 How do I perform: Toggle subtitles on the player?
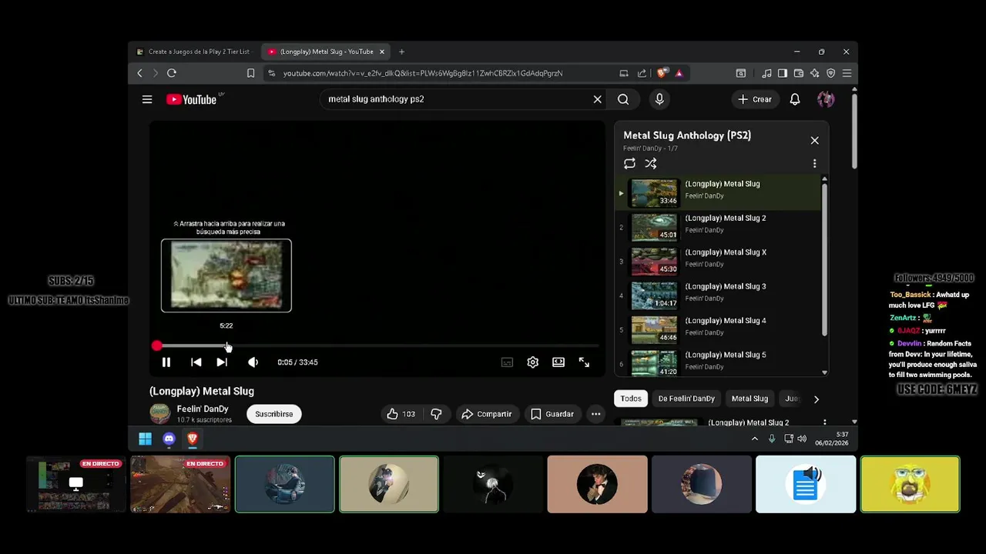[507, 362]
